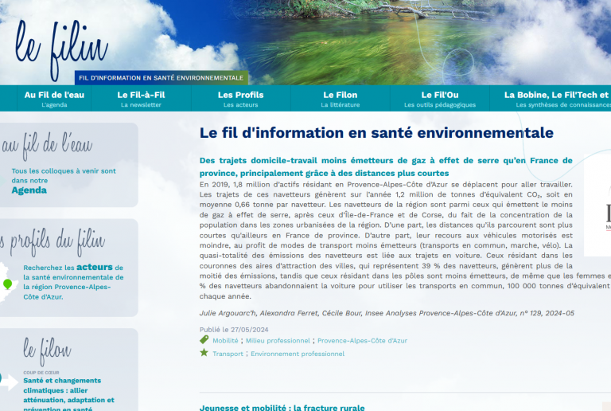Select 'Le Fil'Ou' pedagogical tools menu
The height and width of the screenshot is (411, 611).
click(439, 99)
